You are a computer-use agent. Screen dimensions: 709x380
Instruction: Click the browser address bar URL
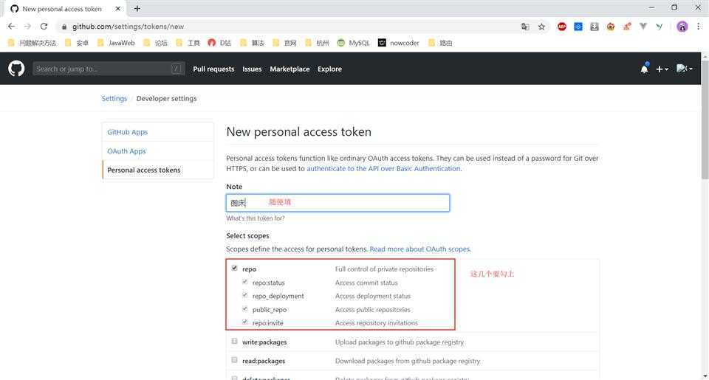pos(128,27)
